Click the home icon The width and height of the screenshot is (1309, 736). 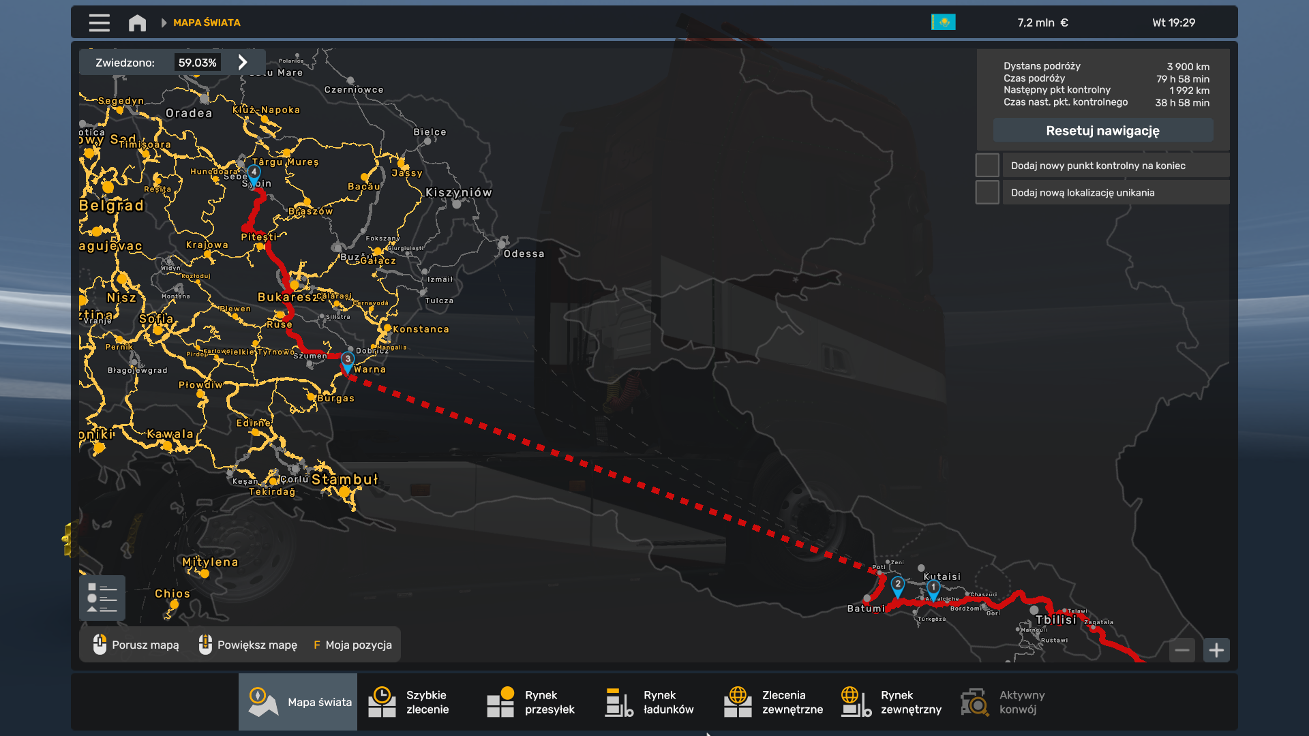point(137,22)
